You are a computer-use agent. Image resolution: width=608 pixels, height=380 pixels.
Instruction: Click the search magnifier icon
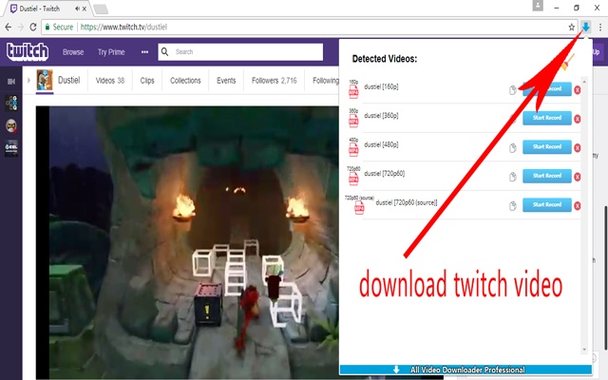(164, 51)
